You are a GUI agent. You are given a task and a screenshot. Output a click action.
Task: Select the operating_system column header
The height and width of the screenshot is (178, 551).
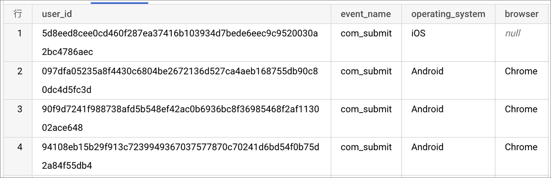click(x=448, y=14)
